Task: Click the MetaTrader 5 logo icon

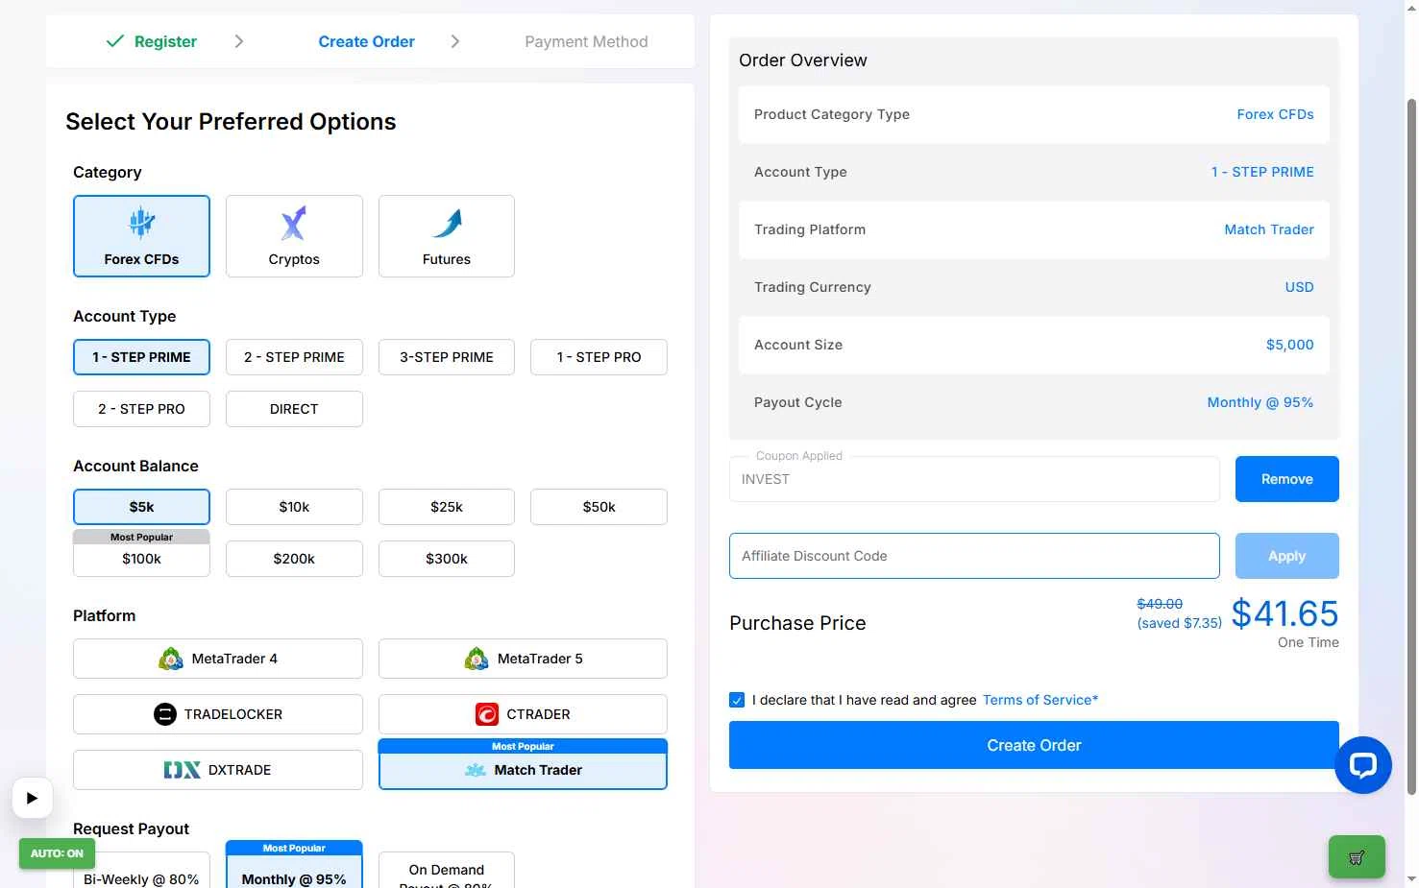Action: (477, 659)
